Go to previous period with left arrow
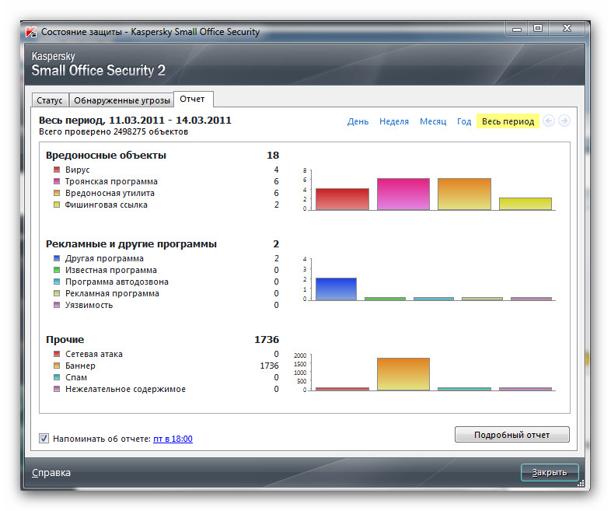This screenshot has height=511, width=611. [x=549, y=121]
